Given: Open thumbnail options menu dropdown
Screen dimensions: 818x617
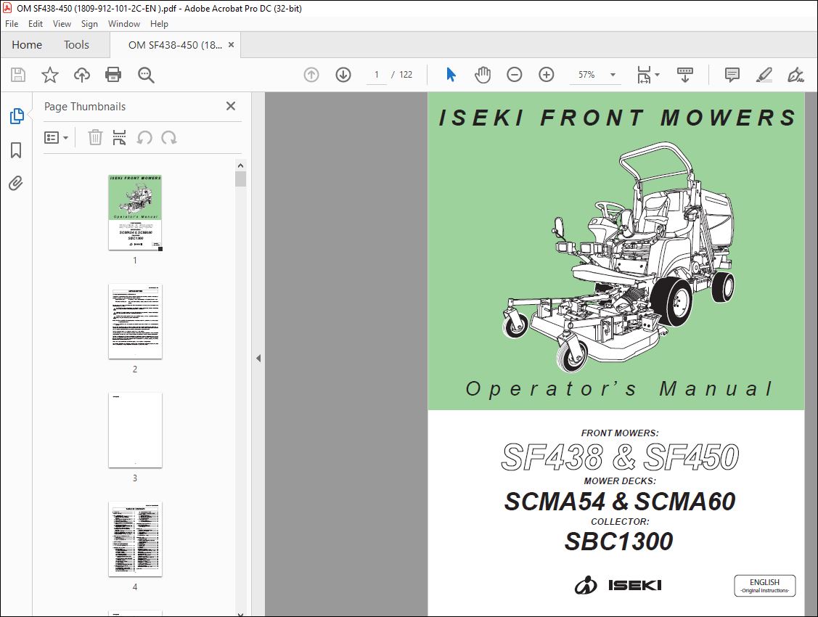Looking at the screenshot, I should pos(57,138).
